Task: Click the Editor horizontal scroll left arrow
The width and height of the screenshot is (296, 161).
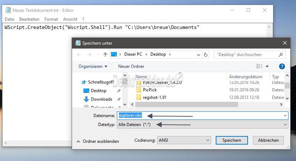Action: tap(6, 143)
